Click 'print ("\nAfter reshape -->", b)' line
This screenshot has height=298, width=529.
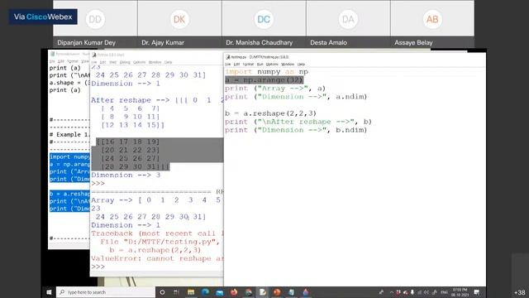tap(298, 122)
